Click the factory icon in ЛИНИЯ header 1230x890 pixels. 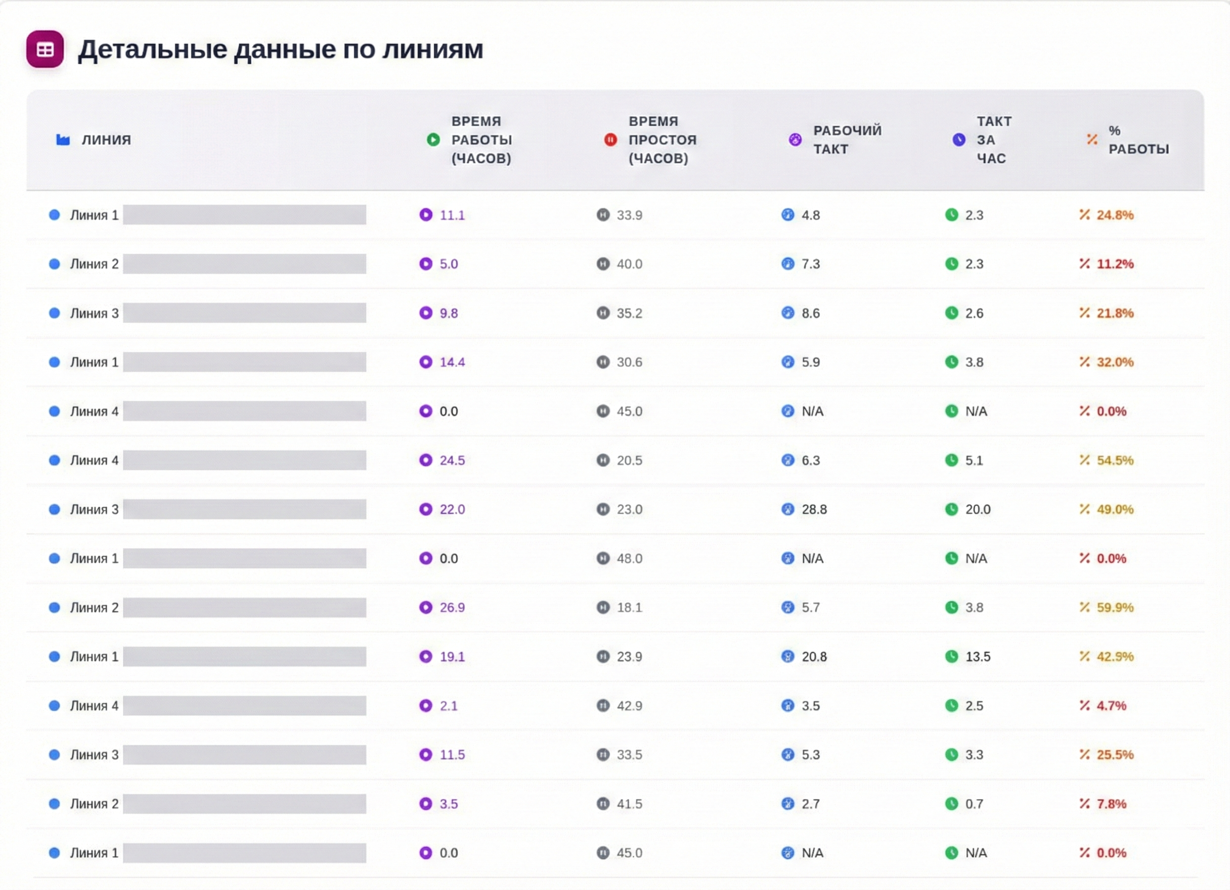click(x=63, y=140)
